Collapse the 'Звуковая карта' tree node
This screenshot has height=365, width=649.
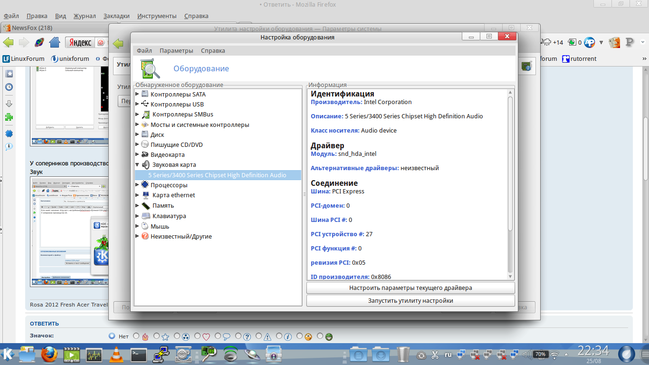coord(137,165)
